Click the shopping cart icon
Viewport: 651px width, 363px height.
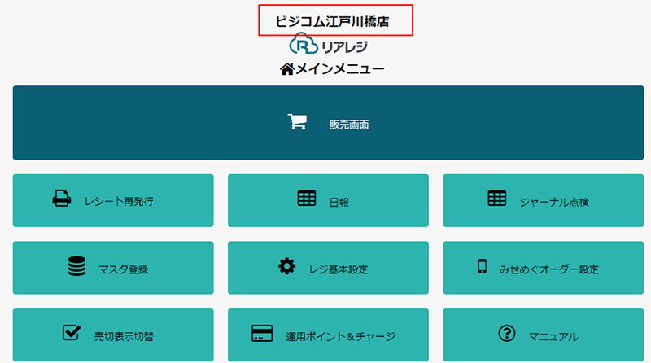tap(297, 122)
